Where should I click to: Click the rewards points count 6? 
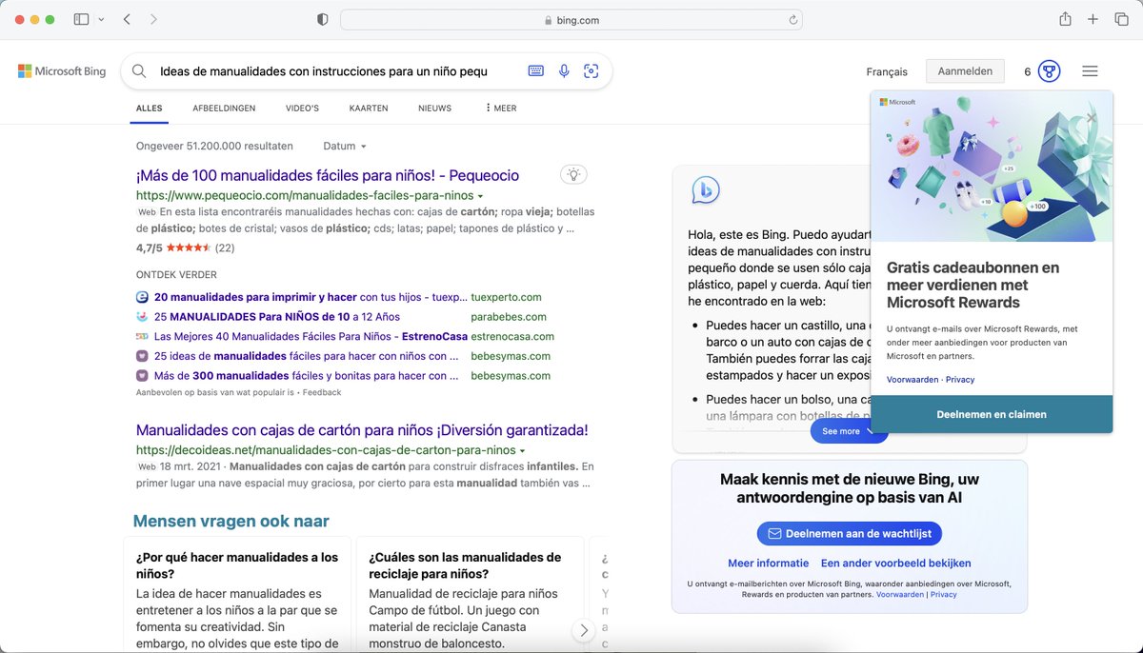[1028, 71]
